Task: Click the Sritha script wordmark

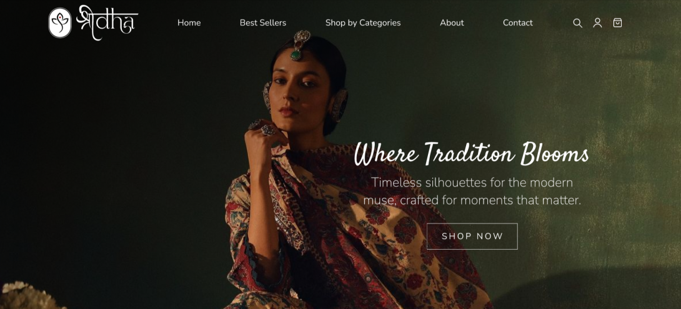Action: [107, 22]
